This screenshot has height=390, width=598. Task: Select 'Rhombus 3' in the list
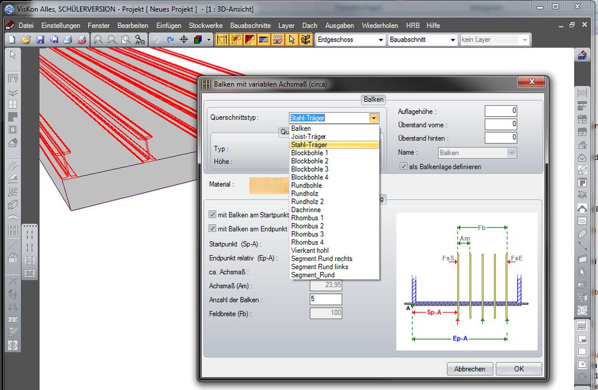[334, 234]
